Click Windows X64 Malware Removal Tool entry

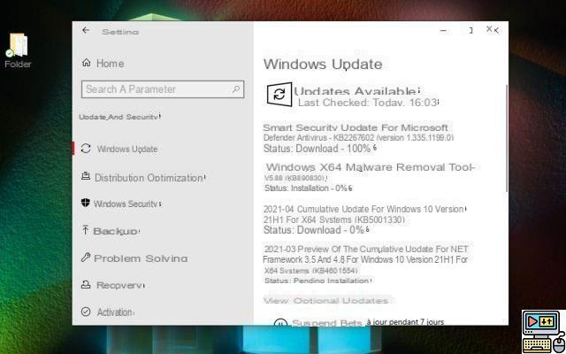click(x=370, y=172)
